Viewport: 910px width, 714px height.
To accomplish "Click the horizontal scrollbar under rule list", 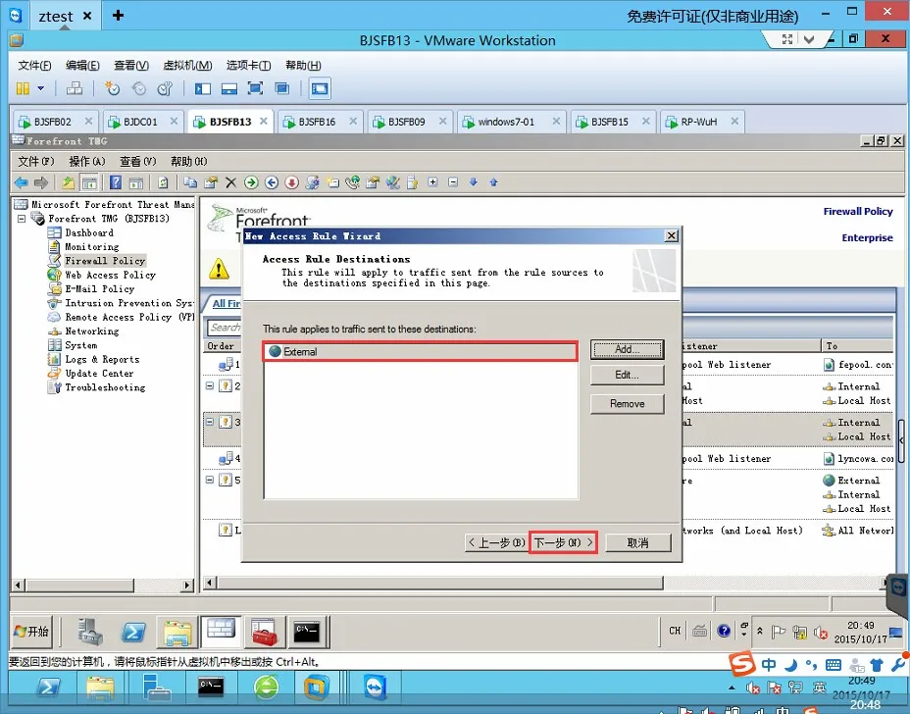I will (440, 583).
